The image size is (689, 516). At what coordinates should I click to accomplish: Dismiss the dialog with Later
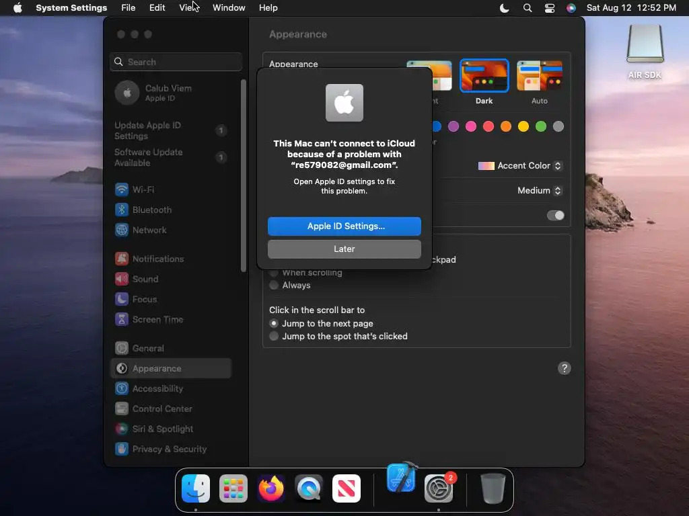[x=344, y=249]
